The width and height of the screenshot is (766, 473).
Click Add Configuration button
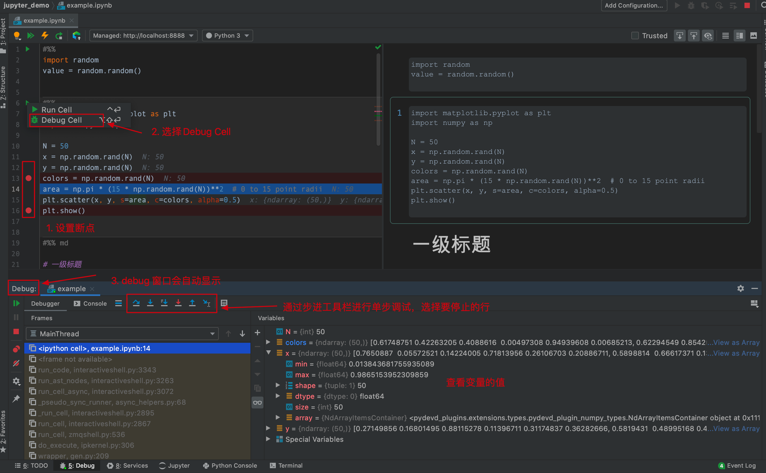(634, 5)
